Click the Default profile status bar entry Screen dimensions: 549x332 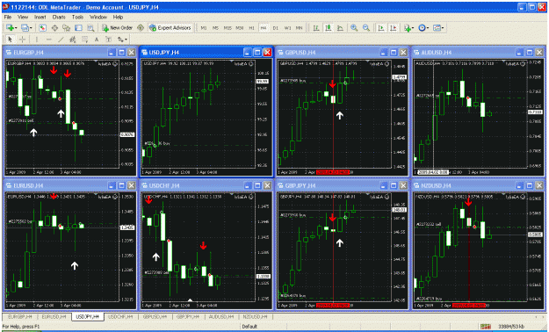249,327
